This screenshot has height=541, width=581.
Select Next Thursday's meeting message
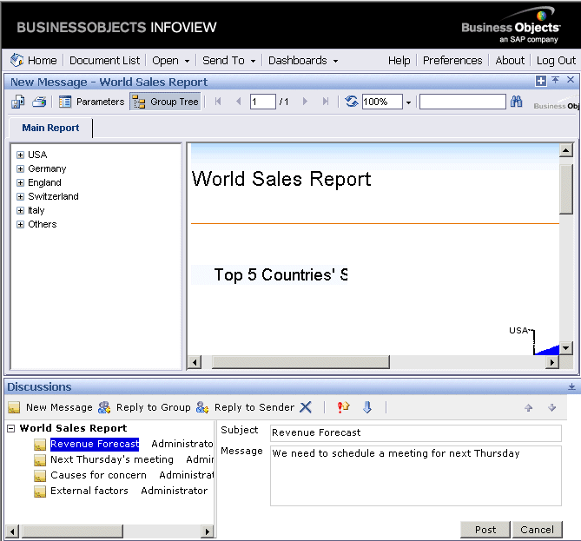[112, 459]
